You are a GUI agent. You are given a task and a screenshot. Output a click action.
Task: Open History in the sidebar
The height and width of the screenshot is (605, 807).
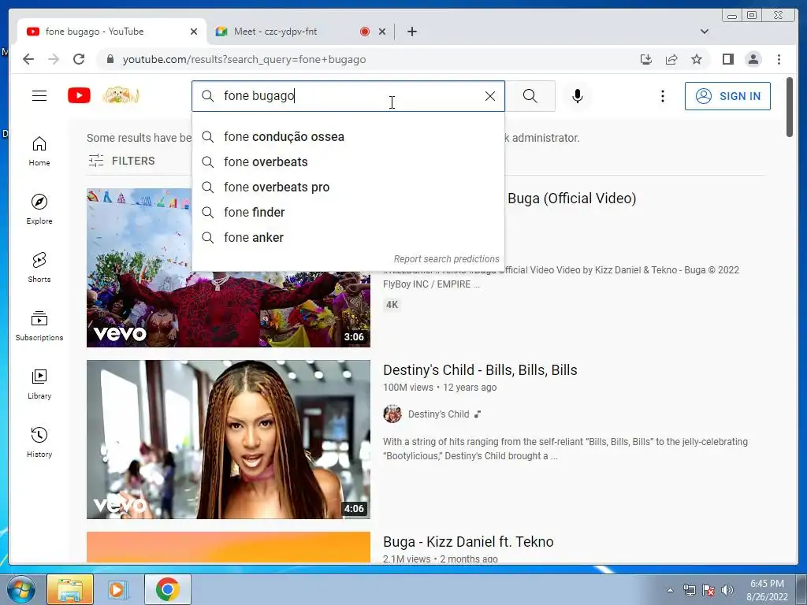click(39, 443)
